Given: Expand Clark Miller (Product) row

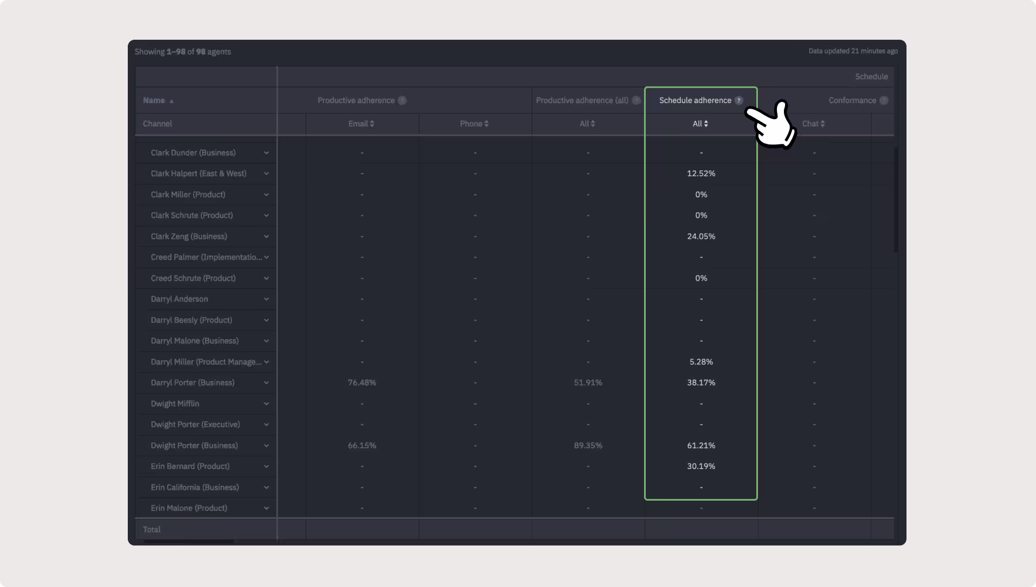Looking at the screenshot, I should point(266,195).
